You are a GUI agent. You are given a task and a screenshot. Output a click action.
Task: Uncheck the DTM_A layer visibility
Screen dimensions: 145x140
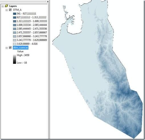coord(10,10)
